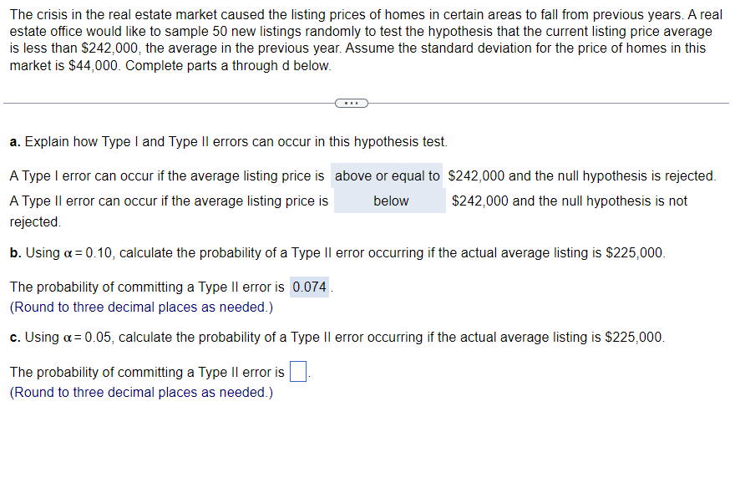Select the highlighted 0.074 answer value
The width and height of the screenshot is (735, 493).
click(310, 287)
